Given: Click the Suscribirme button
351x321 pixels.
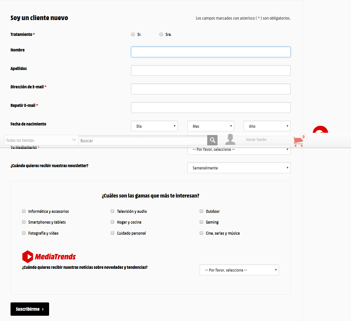Looking at the screenshot, I should 30,309.
